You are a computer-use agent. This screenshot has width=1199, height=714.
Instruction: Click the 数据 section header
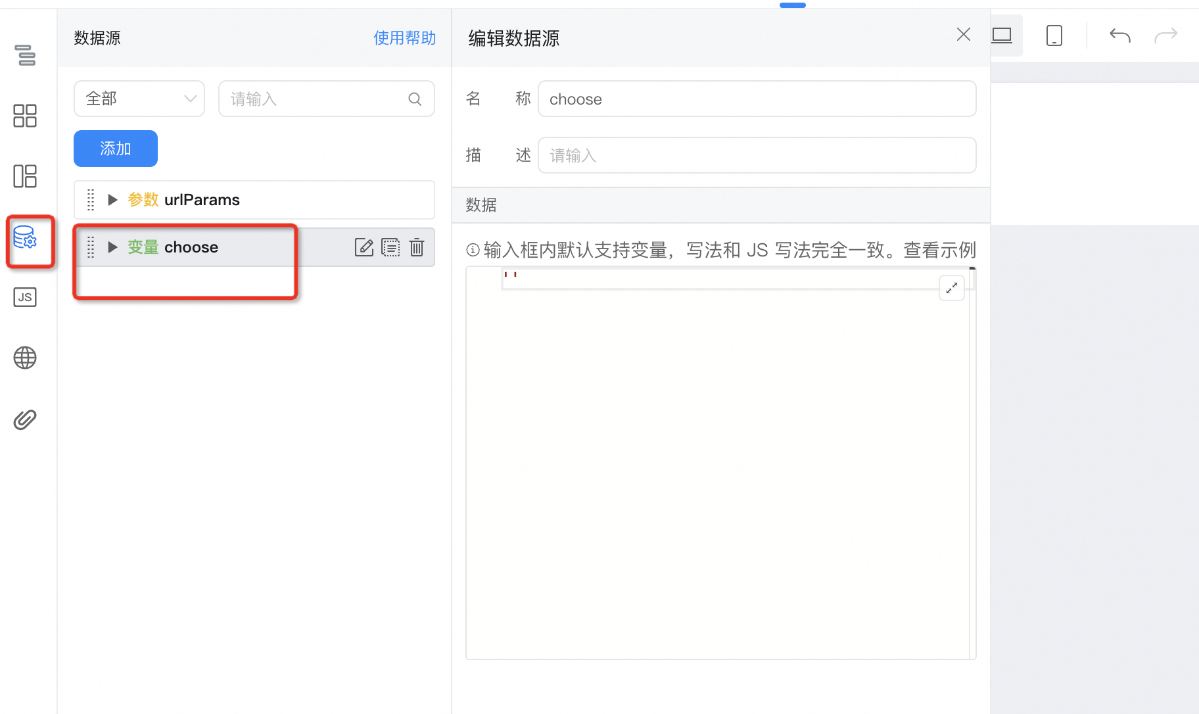(721, 205)
